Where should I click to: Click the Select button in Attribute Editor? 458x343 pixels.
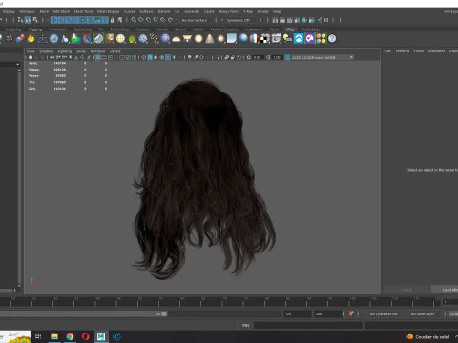[406, 290]
